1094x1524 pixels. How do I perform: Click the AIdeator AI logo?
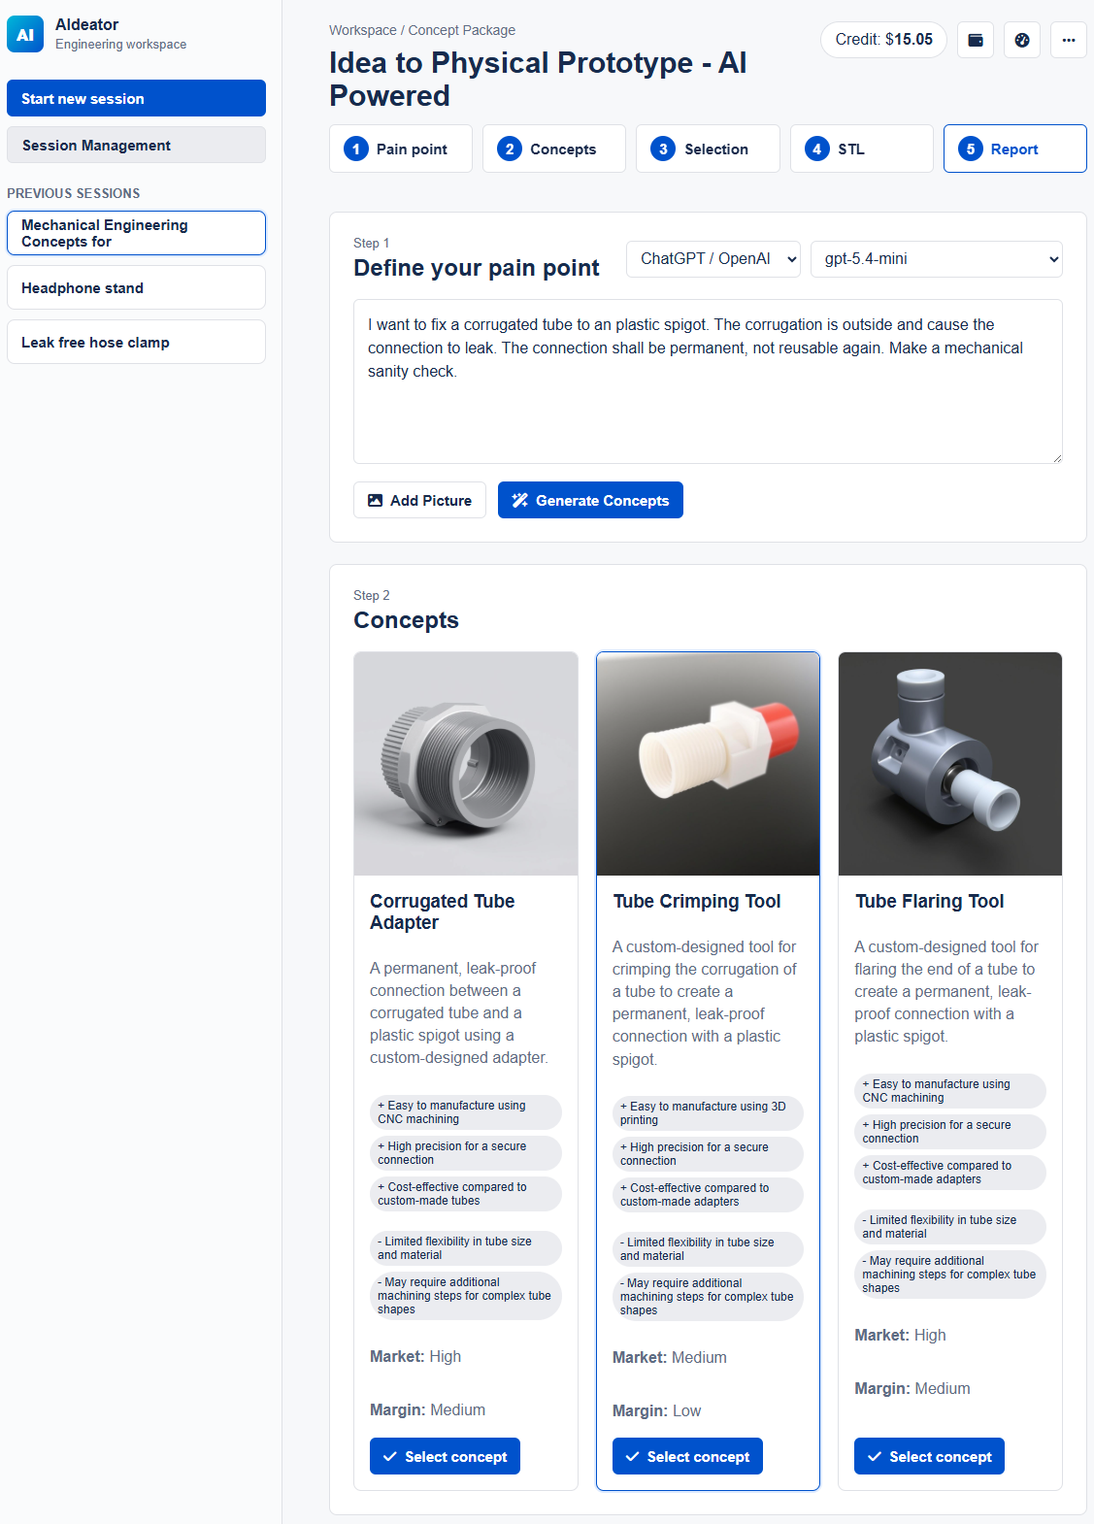pos(25,34)
